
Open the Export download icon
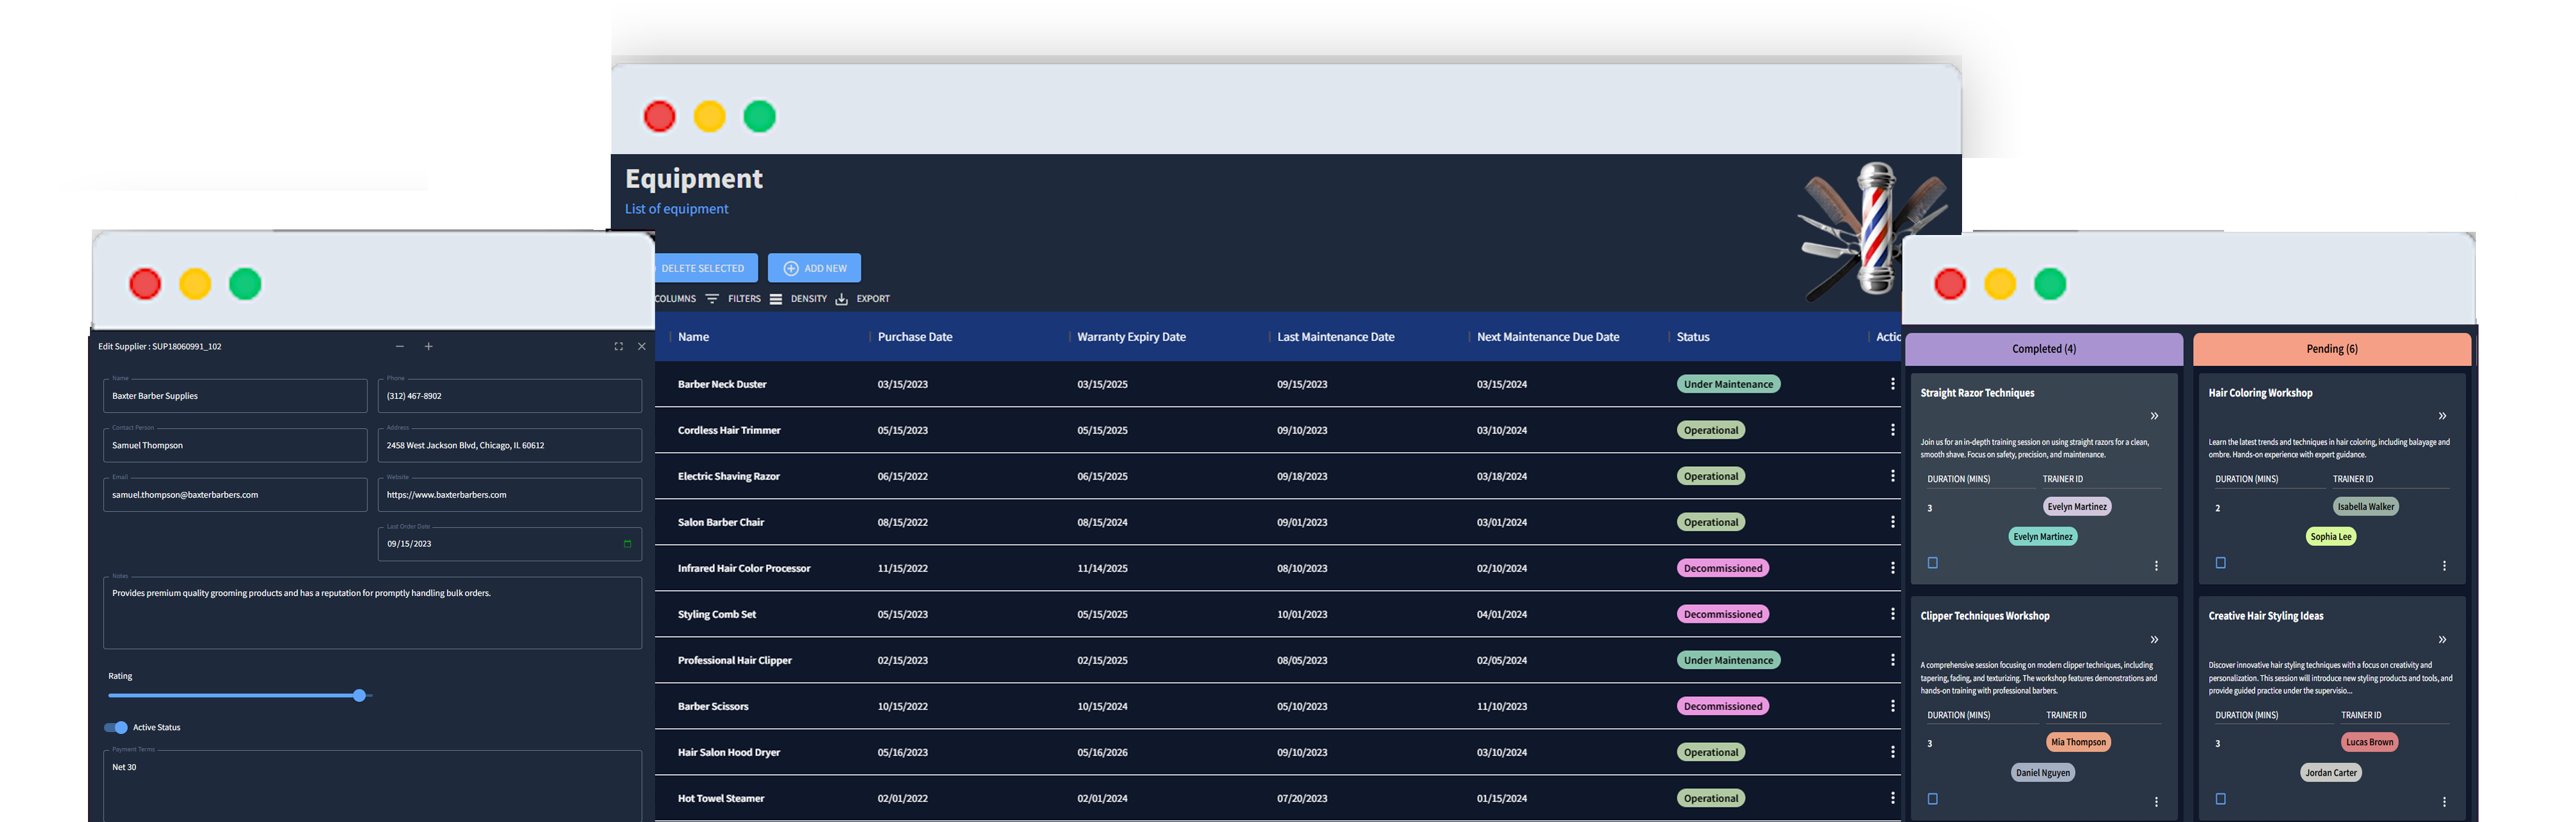click(843, 298)
